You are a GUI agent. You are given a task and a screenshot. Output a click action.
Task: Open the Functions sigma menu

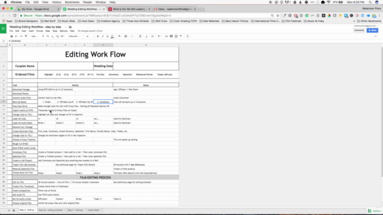tap(188, 36)
